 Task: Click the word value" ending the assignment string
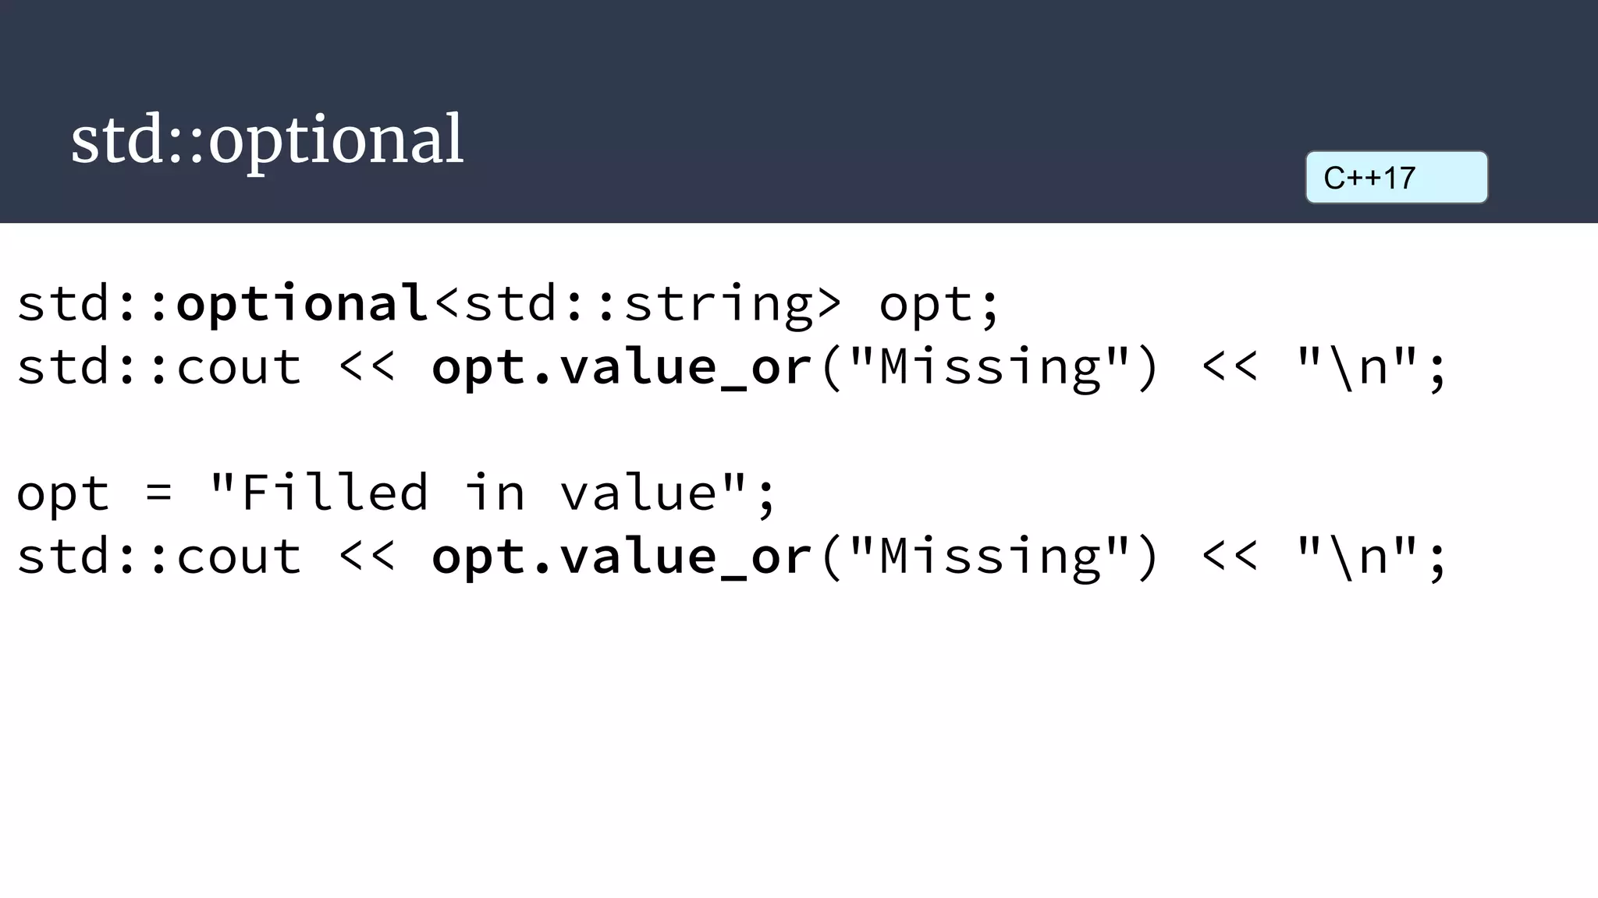(654, 492)
